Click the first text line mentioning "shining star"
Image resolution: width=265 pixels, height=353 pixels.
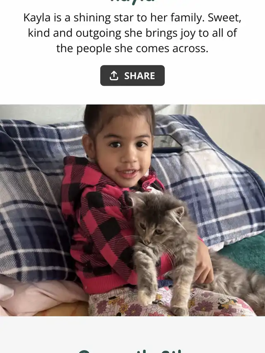click(132, 17)
